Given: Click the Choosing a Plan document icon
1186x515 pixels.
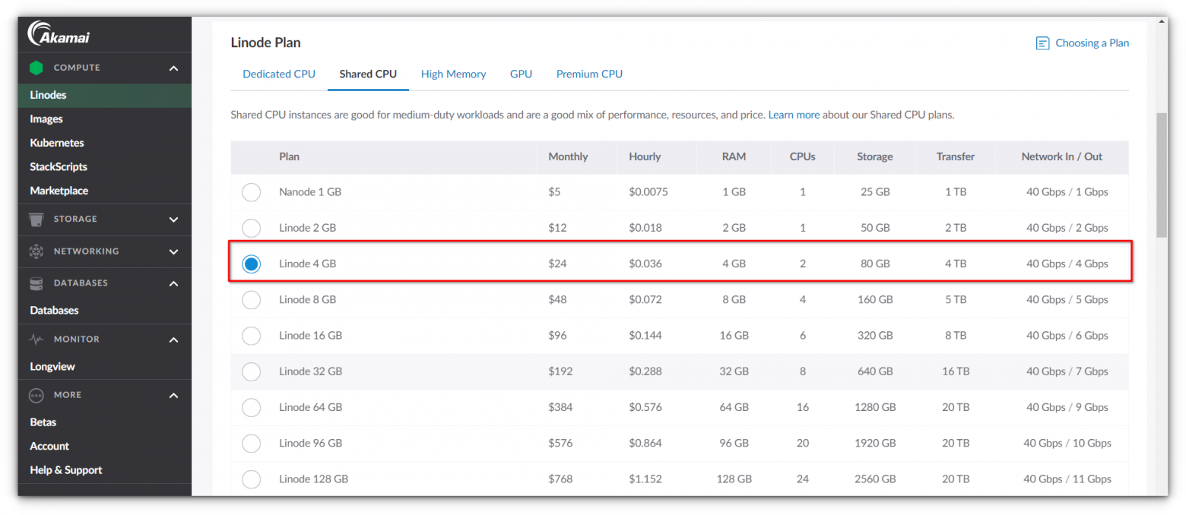Looking at the screenshot, I should 1042,43.
